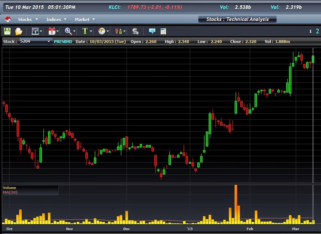Screen dimensions: 321x234
Task: Click the Nov label on time axis
Action: pos(69,229)
